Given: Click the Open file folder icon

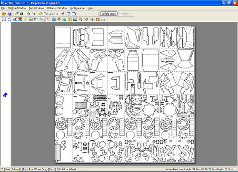Looking at the screenshot, I should (x=4, y=14).
